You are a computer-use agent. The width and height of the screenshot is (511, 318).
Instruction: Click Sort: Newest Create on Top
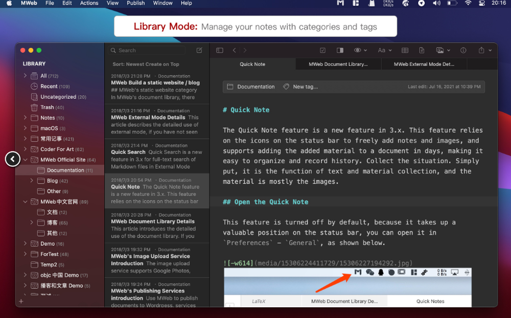click(146, 64)
